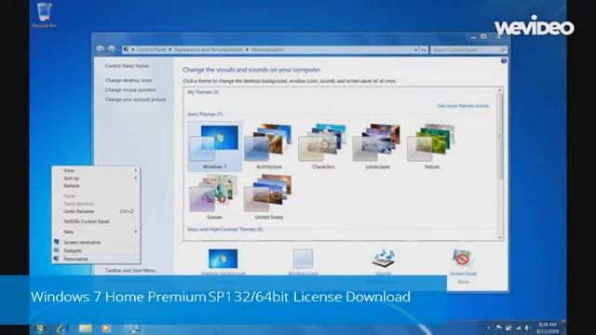Open Sounds settings icon

(383, 259)
